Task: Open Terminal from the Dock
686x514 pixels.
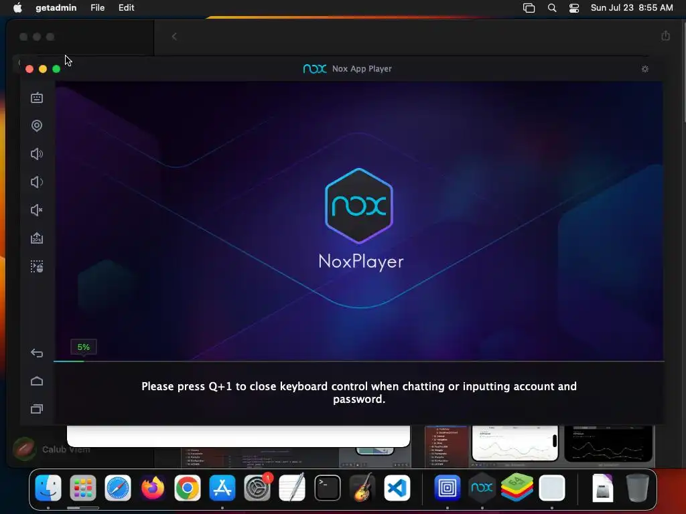Action: click(x=327, y=488)
